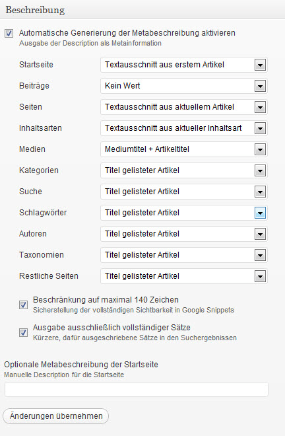
Task: Select the Mediumtitel + Artikeltitel combo box
Action: tap(184, 149)
